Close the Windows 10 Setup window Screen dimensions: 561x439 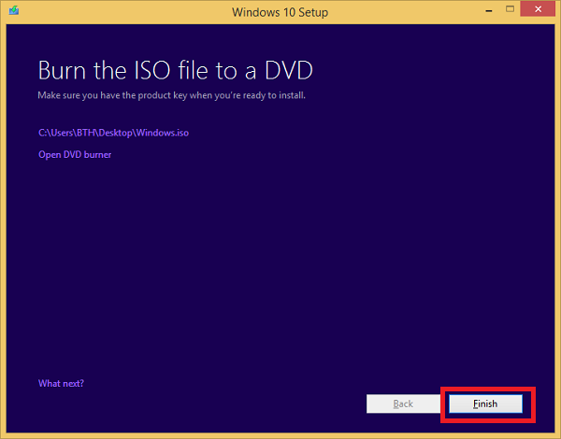click(538, 9)
